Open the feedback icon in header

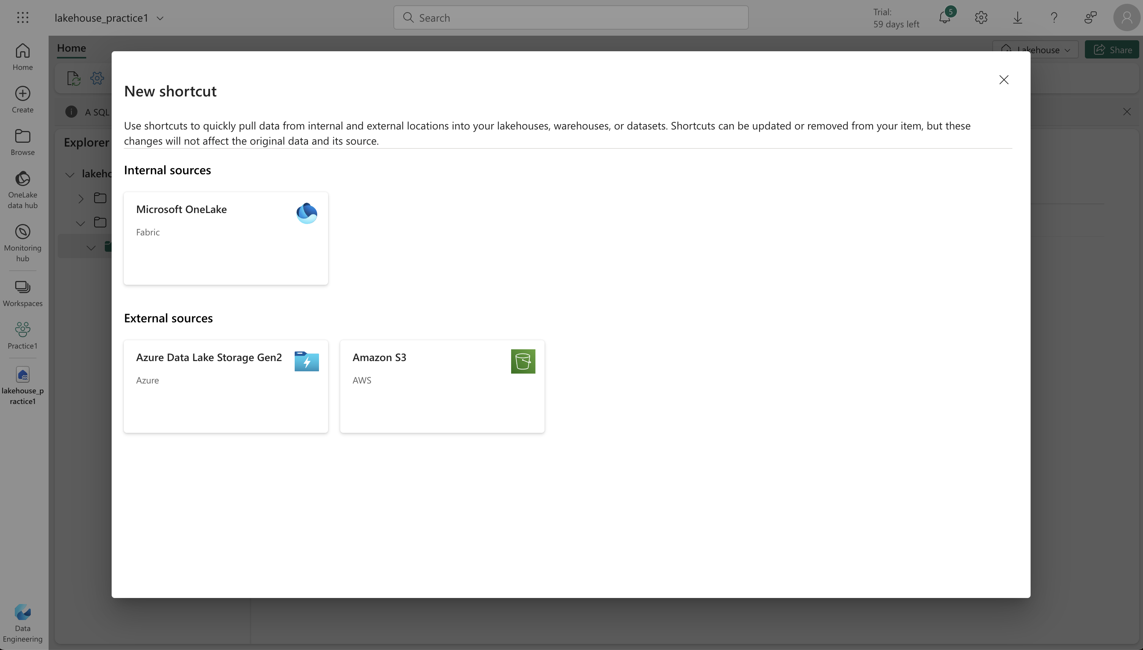pos(1090,17)
